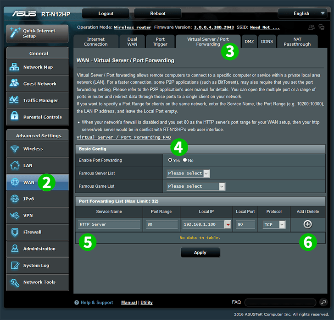Viewport: 334px width, 320px height.
Task: Click the Network Map icon
Action: click(14, 67)
